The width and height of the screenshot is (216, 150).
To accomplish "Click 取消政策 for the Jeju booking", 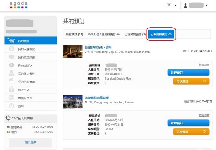I will (x=204, y=65).
